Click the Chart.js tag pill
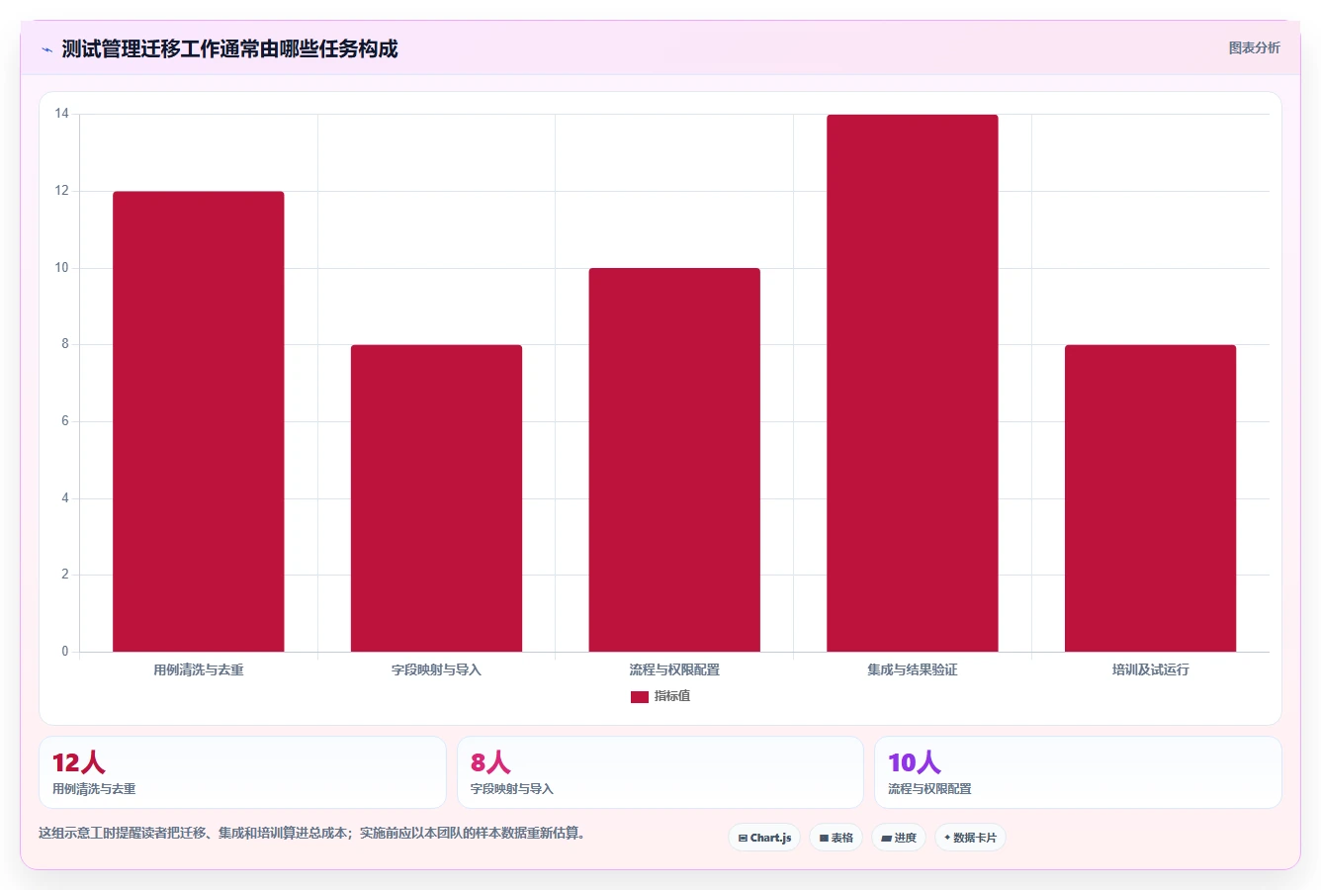This screenshot has height=890, width=1321. coord(764,838)
